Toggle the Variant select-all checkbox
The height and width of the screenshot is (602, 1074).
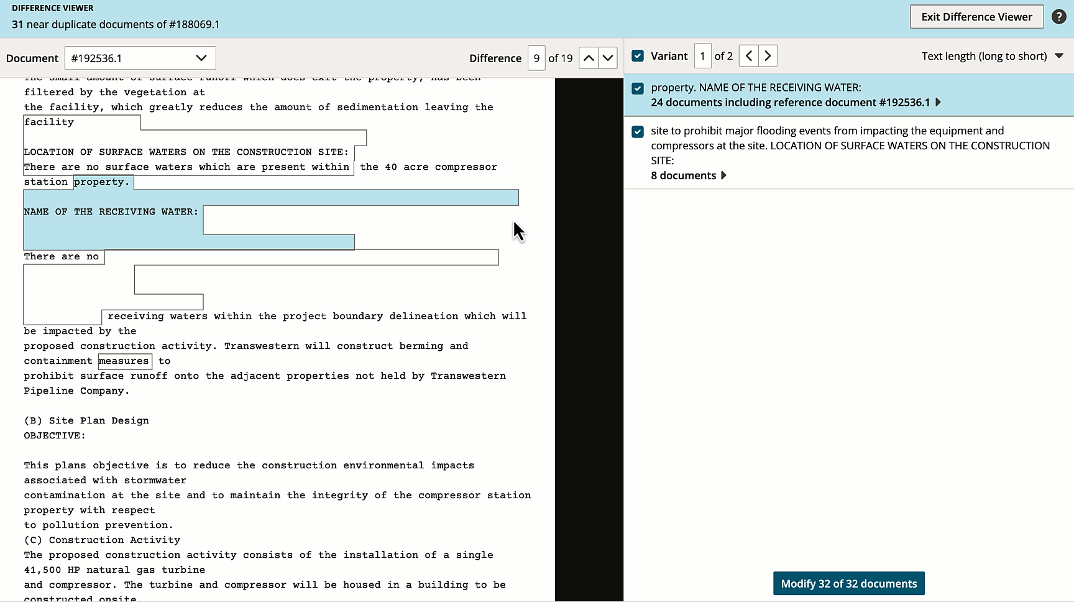638,56
